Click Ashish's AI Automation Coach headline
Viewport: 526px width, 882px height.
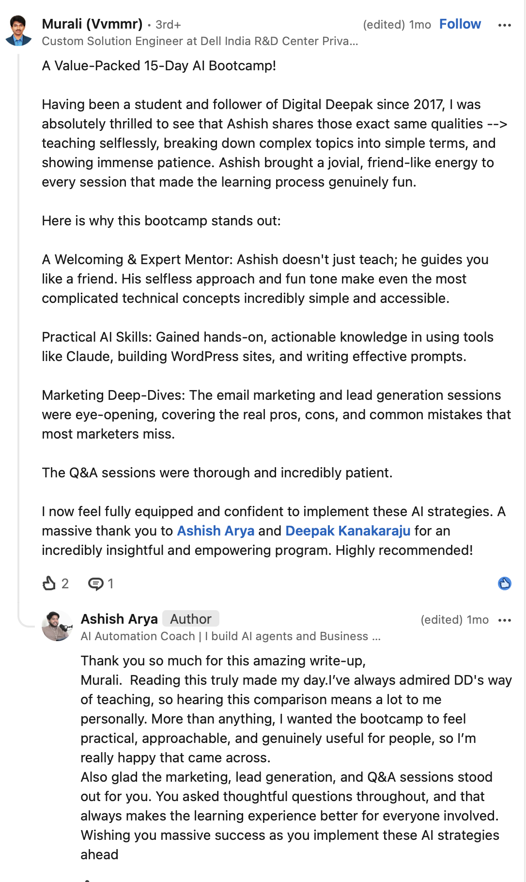pos(231,636)
